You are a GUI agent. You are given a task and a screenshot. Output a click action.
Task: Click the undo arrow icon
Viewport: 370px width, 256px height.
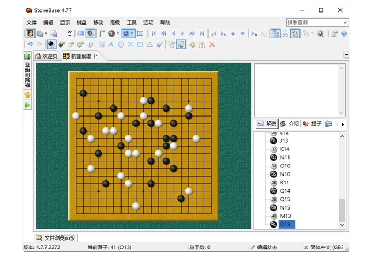tap(30, 44)
